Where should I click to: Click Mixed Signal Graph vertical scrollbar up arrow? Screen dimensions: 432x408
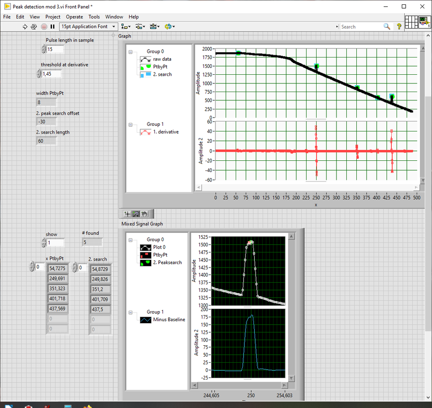(291, 236)
